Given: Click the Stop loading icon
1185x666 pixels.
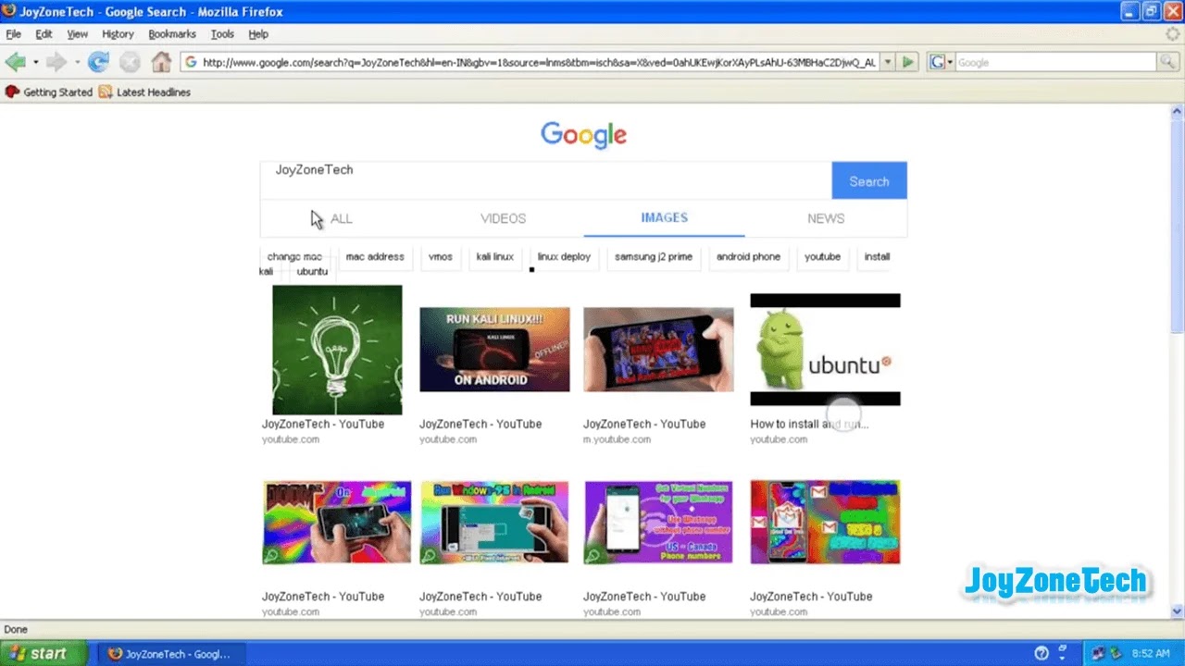Looking at the screenshot, I should (130, 62).
